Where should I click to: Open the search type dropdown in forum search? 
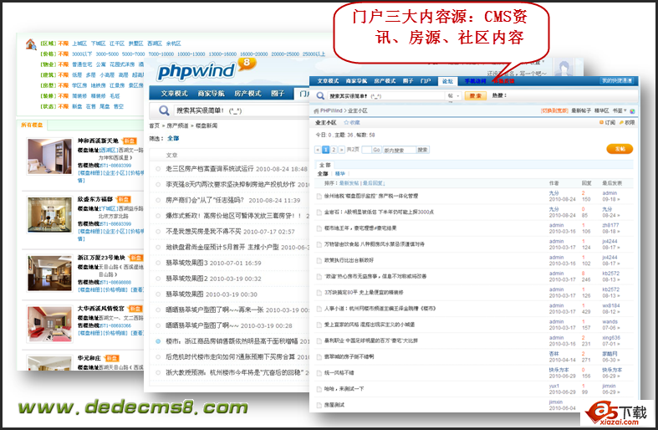point(452,96)
